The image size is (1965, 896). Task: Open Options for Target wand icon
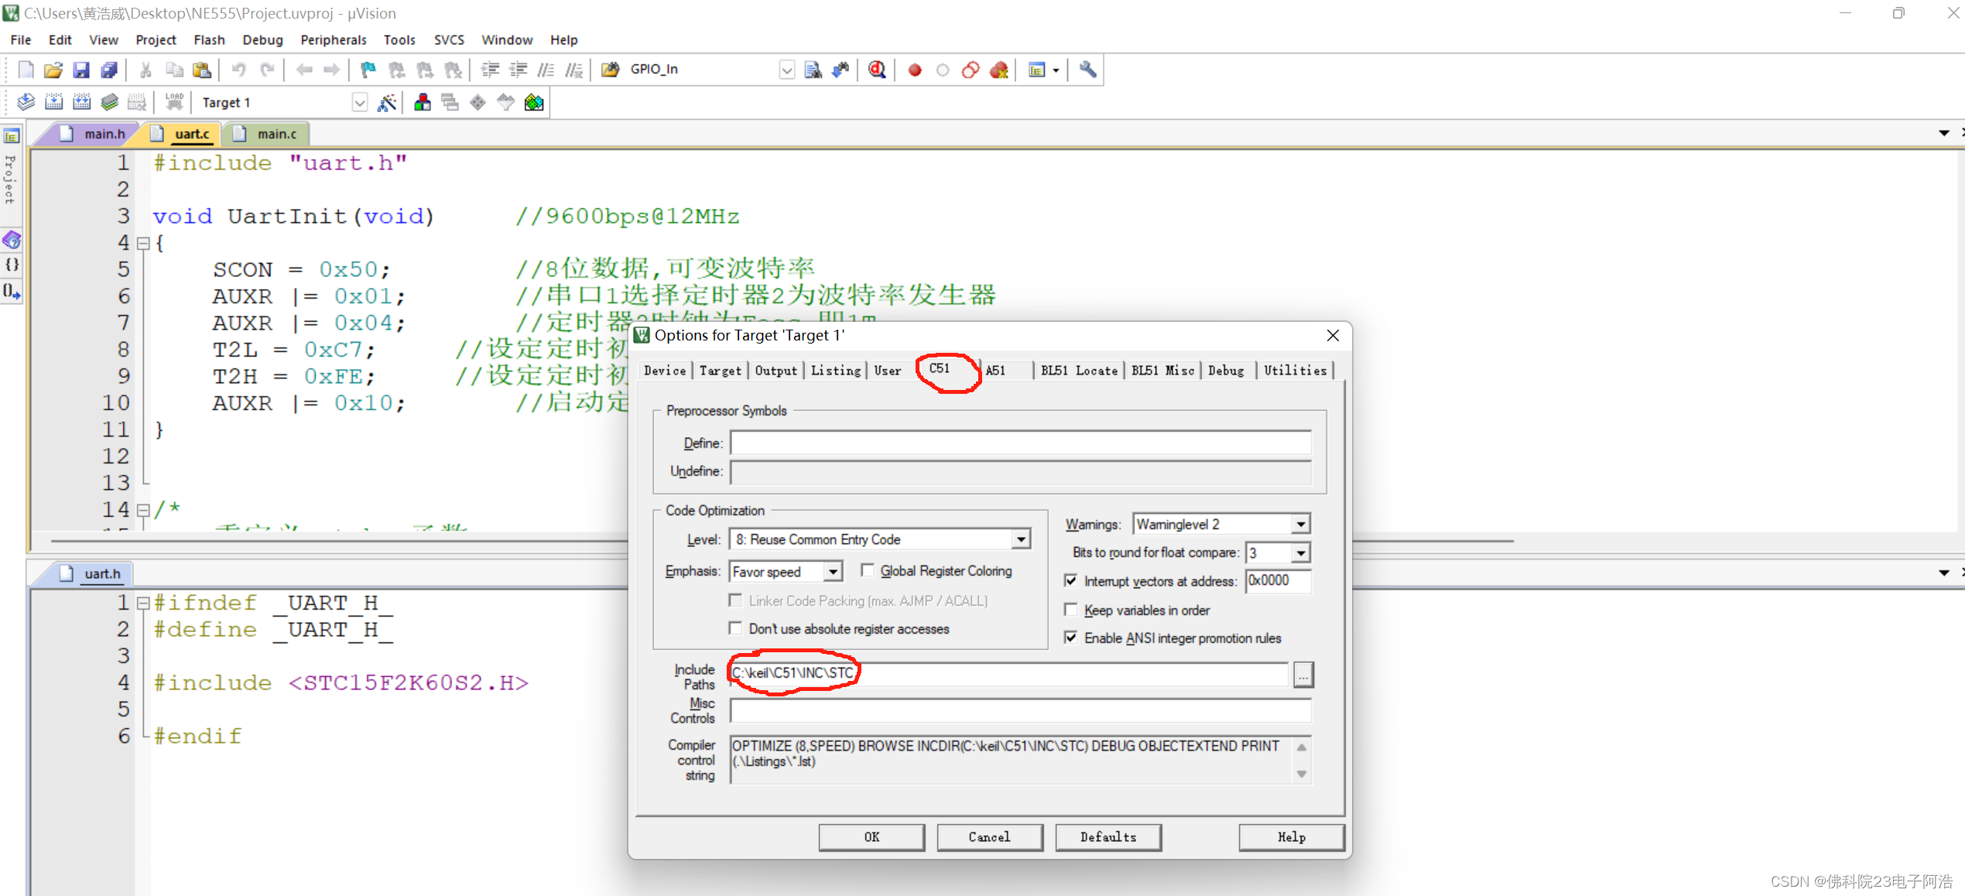[386, 102]
